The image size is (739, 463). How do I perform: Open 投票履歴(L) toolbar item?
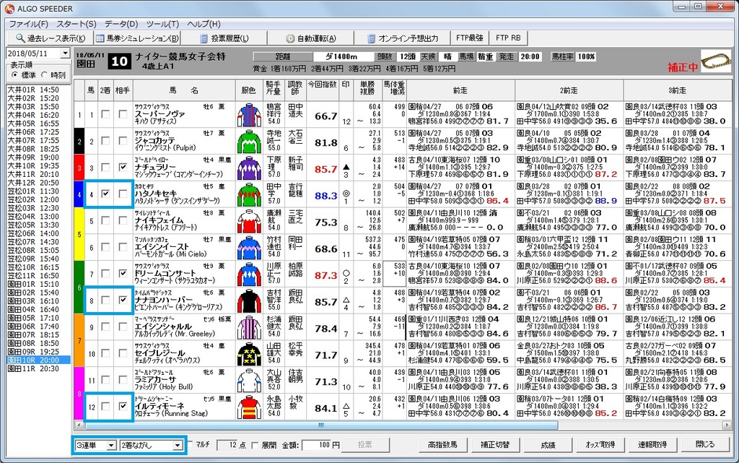pyautogui.click(x=224, y=38)
